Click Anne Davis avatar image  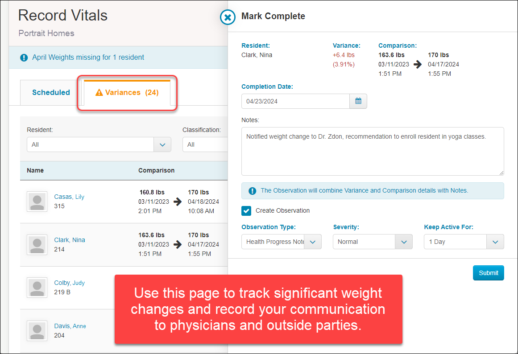coord(37,331)
